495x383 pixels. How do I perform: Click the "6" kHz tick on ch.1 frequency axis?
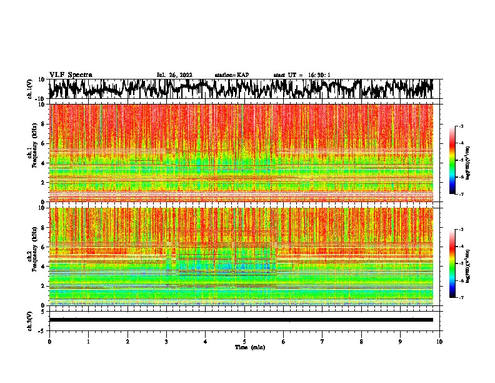[43, 143]
